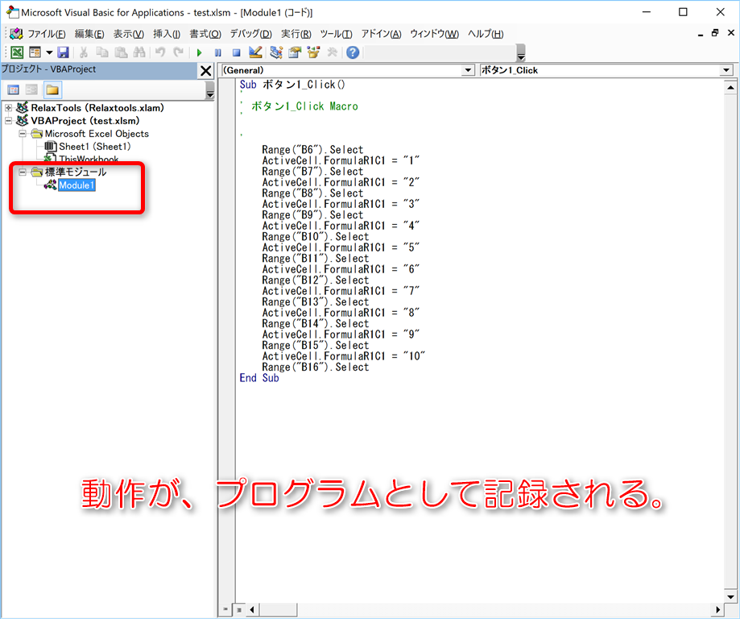Click the Cut scissors icon
Image resolution: width=740 pixels, height=619 pixels.
(84, 52)
